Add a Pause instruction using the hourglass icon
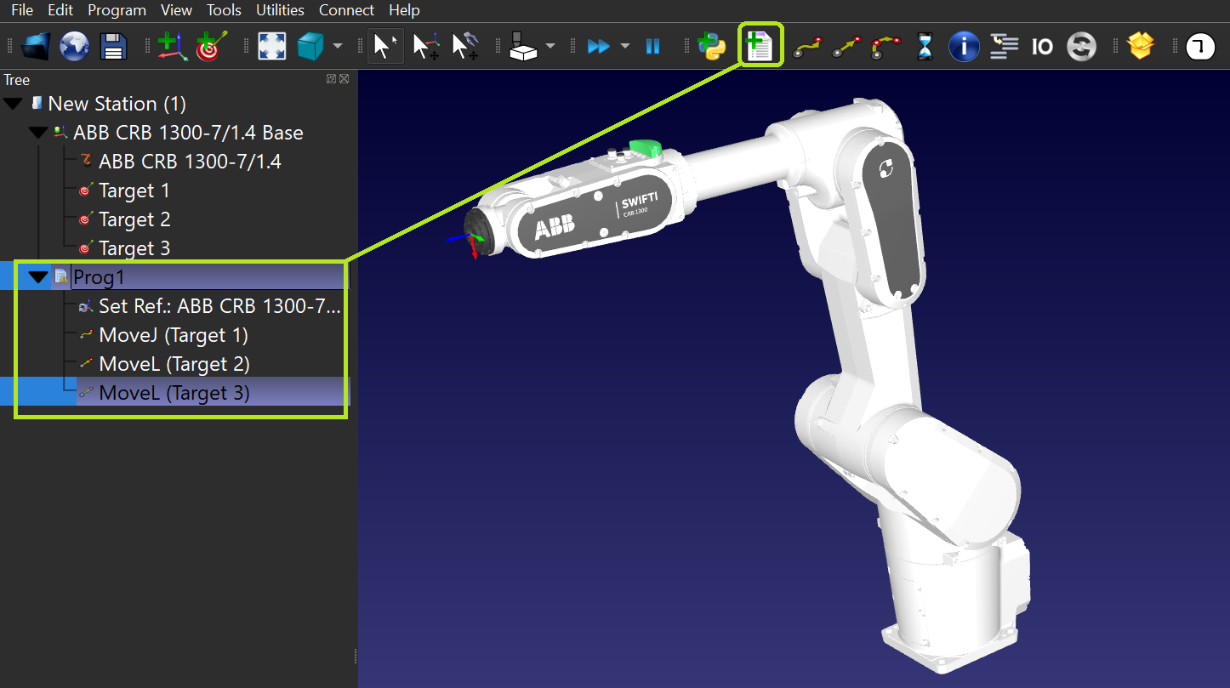This screenshot has width=1230, height=688. 925,46
